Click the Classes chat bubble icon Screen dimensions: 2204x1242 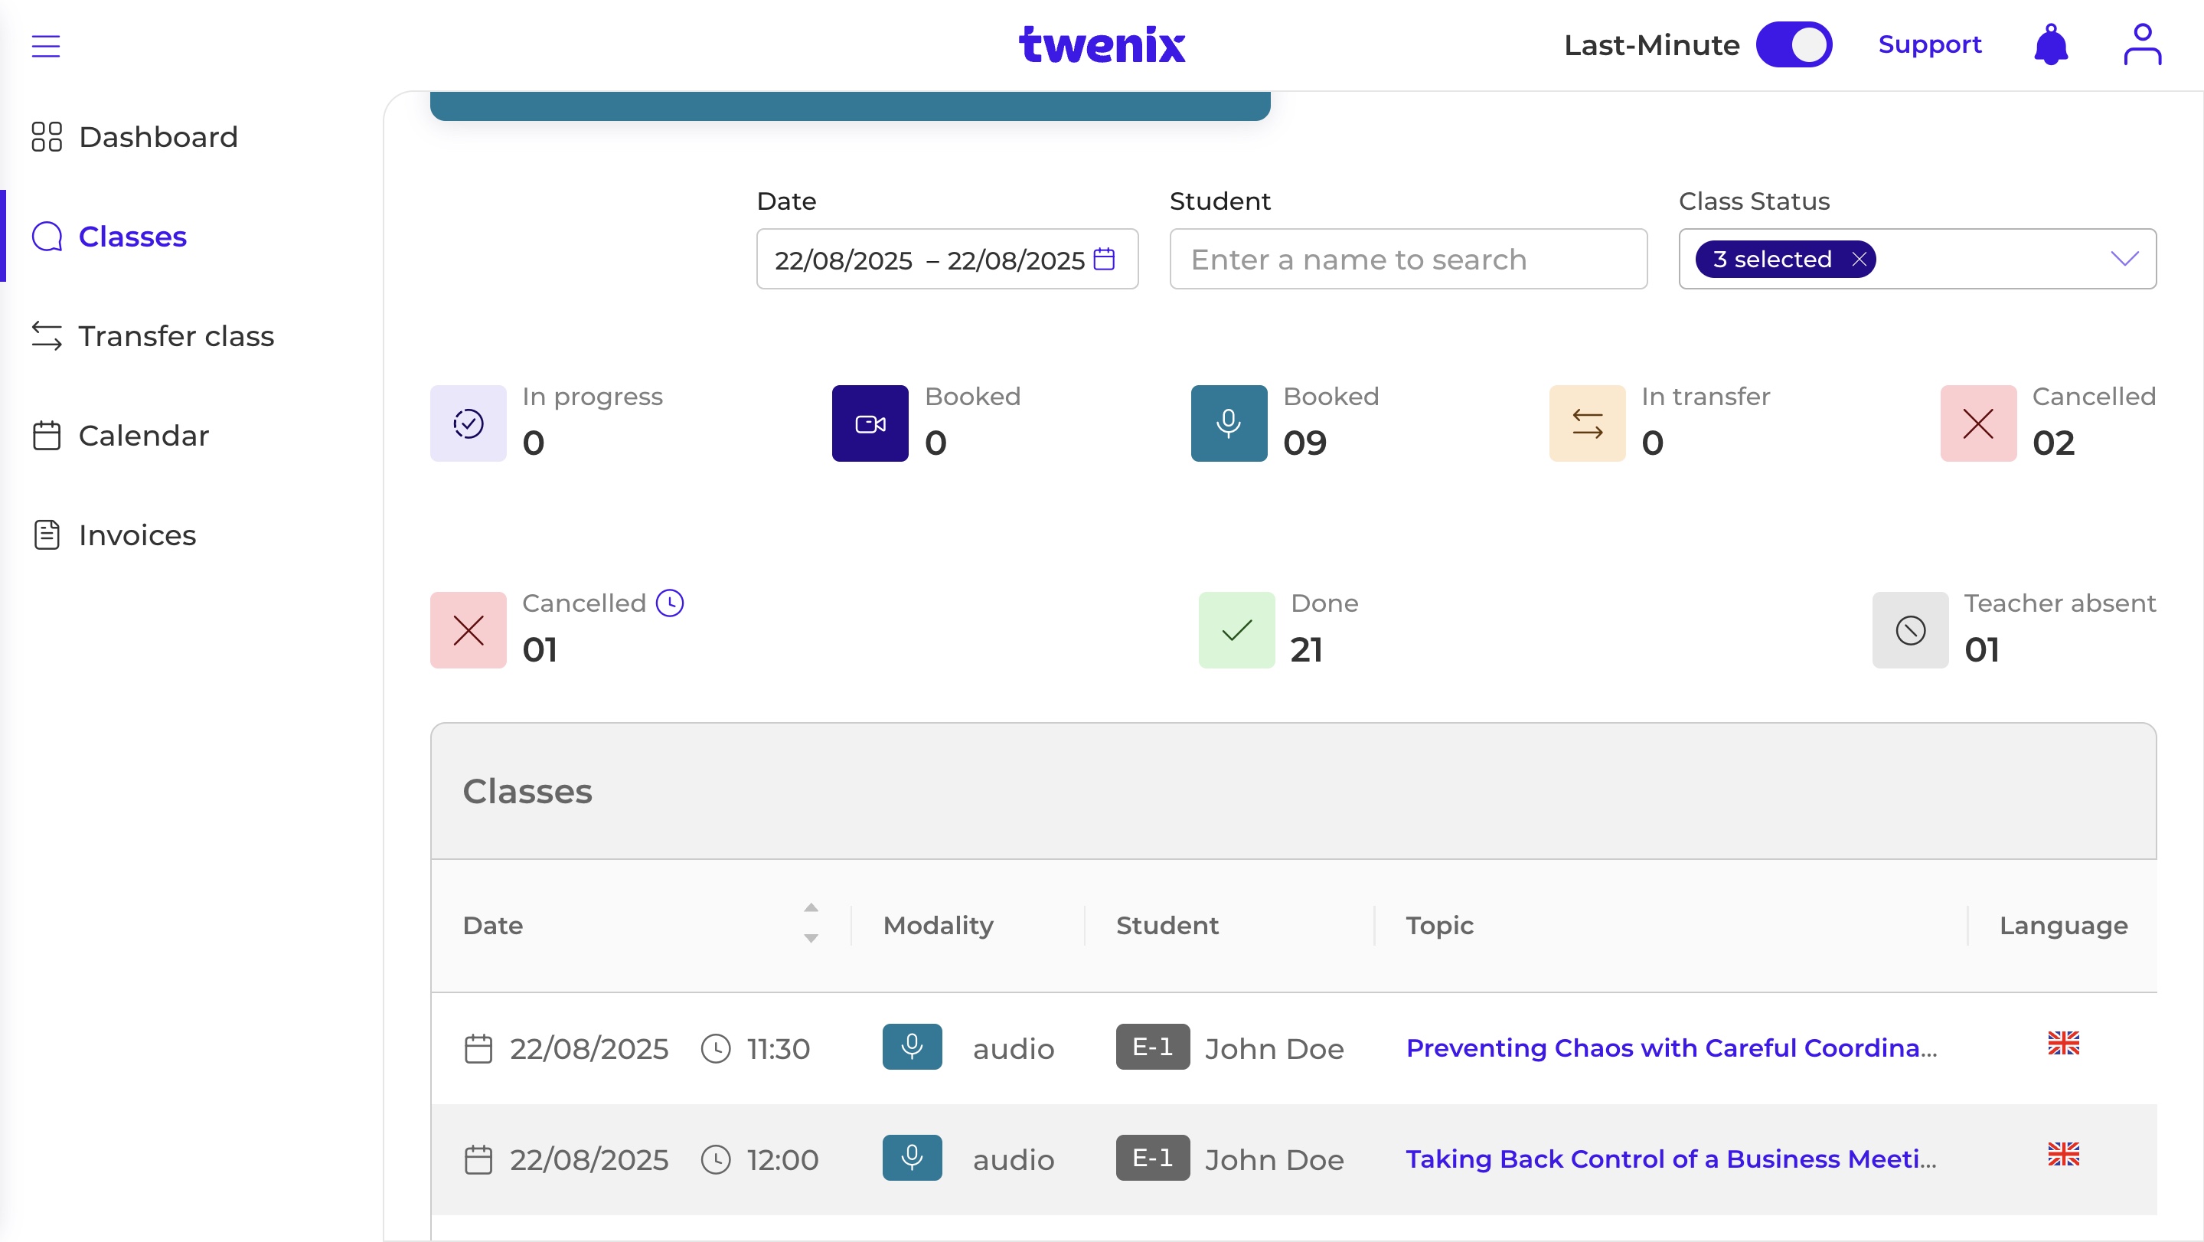point(46,237)
